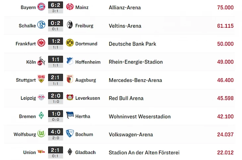Click the Allianz-Arena stadium name
This screenshot has width=242, height=160.
point(125,8)
